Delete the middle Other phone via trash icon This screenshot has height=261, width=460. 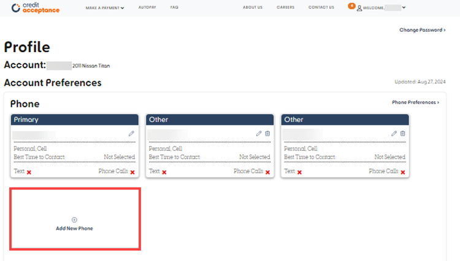click(x=267, y=134)
